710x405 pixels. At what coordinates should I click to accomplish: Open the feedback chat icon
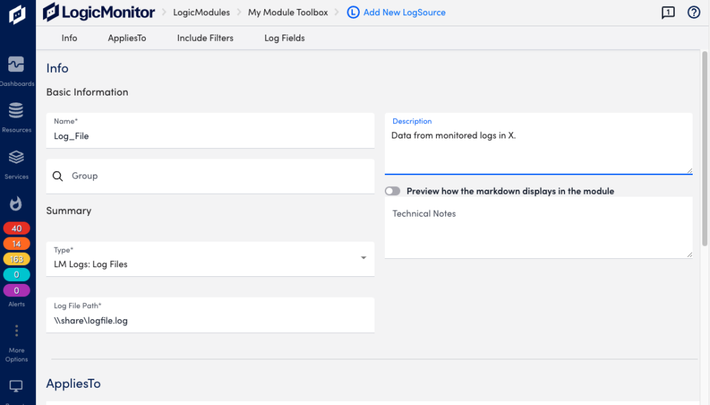click(x=668, y=12)
